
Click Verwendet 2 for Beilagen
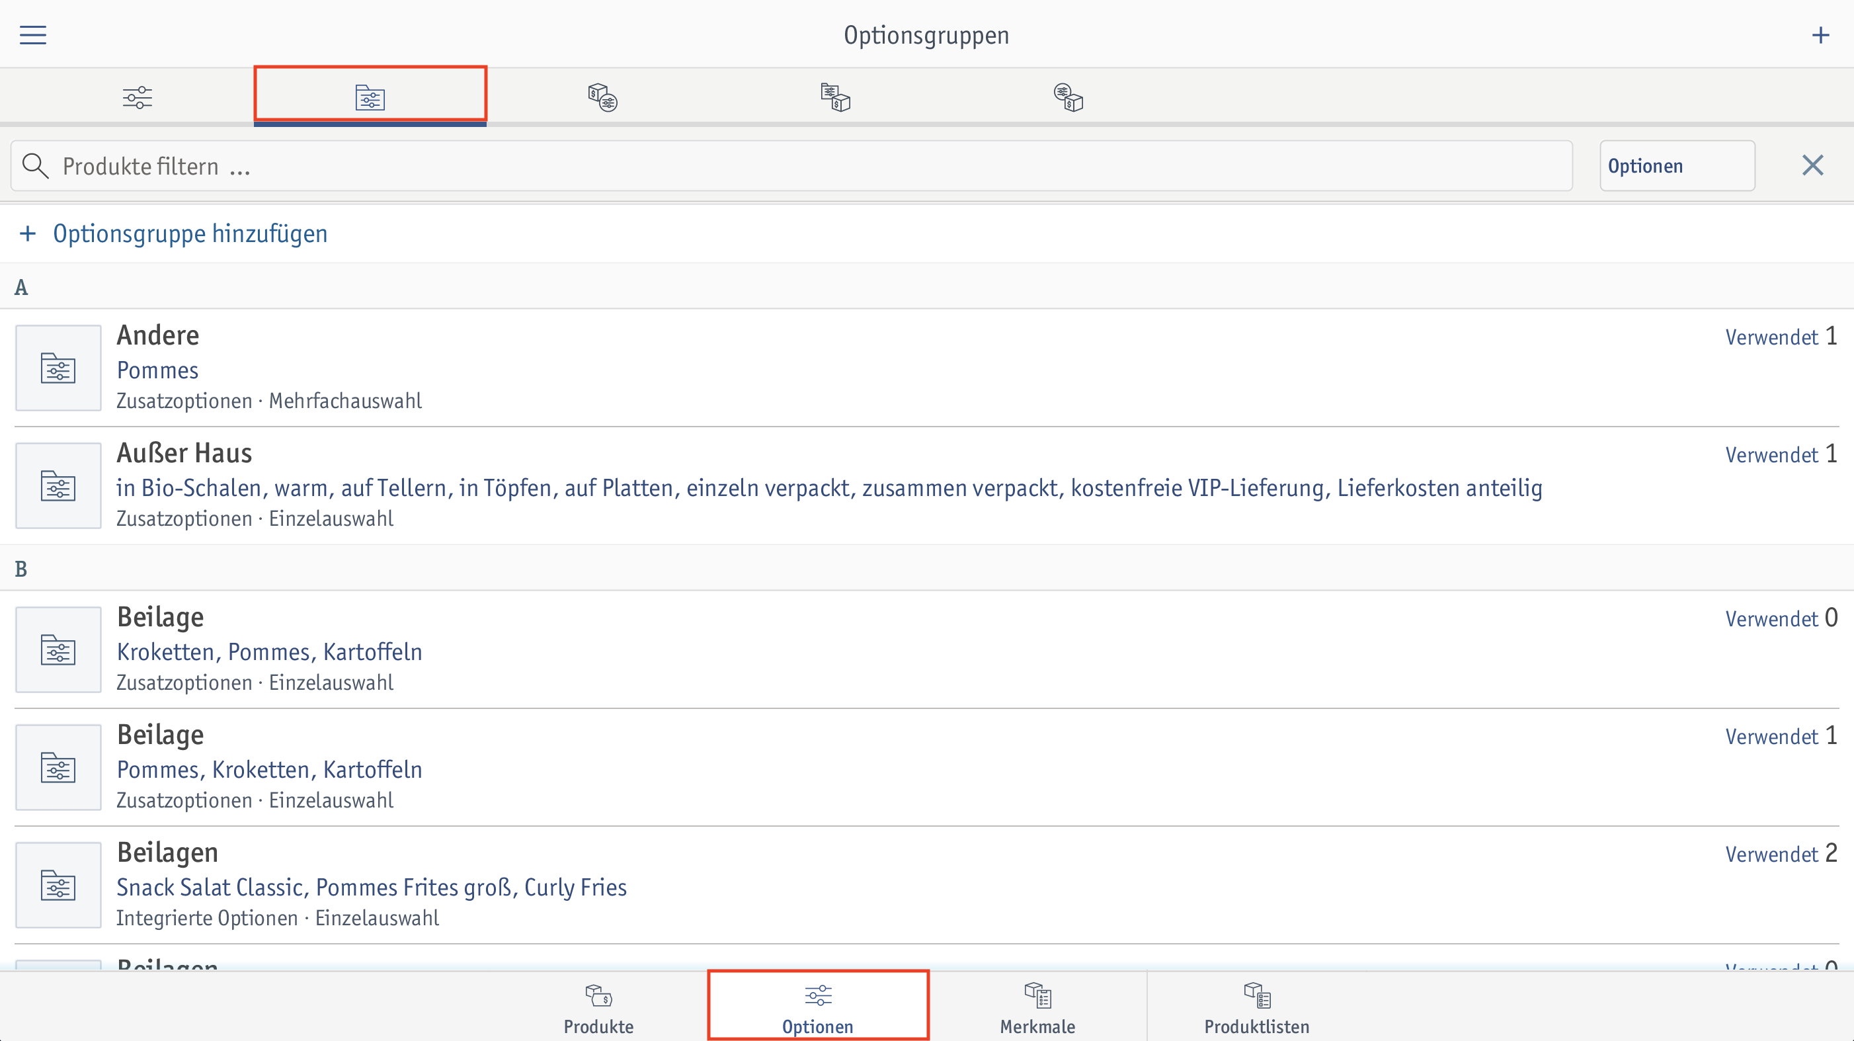[1781, 854]
